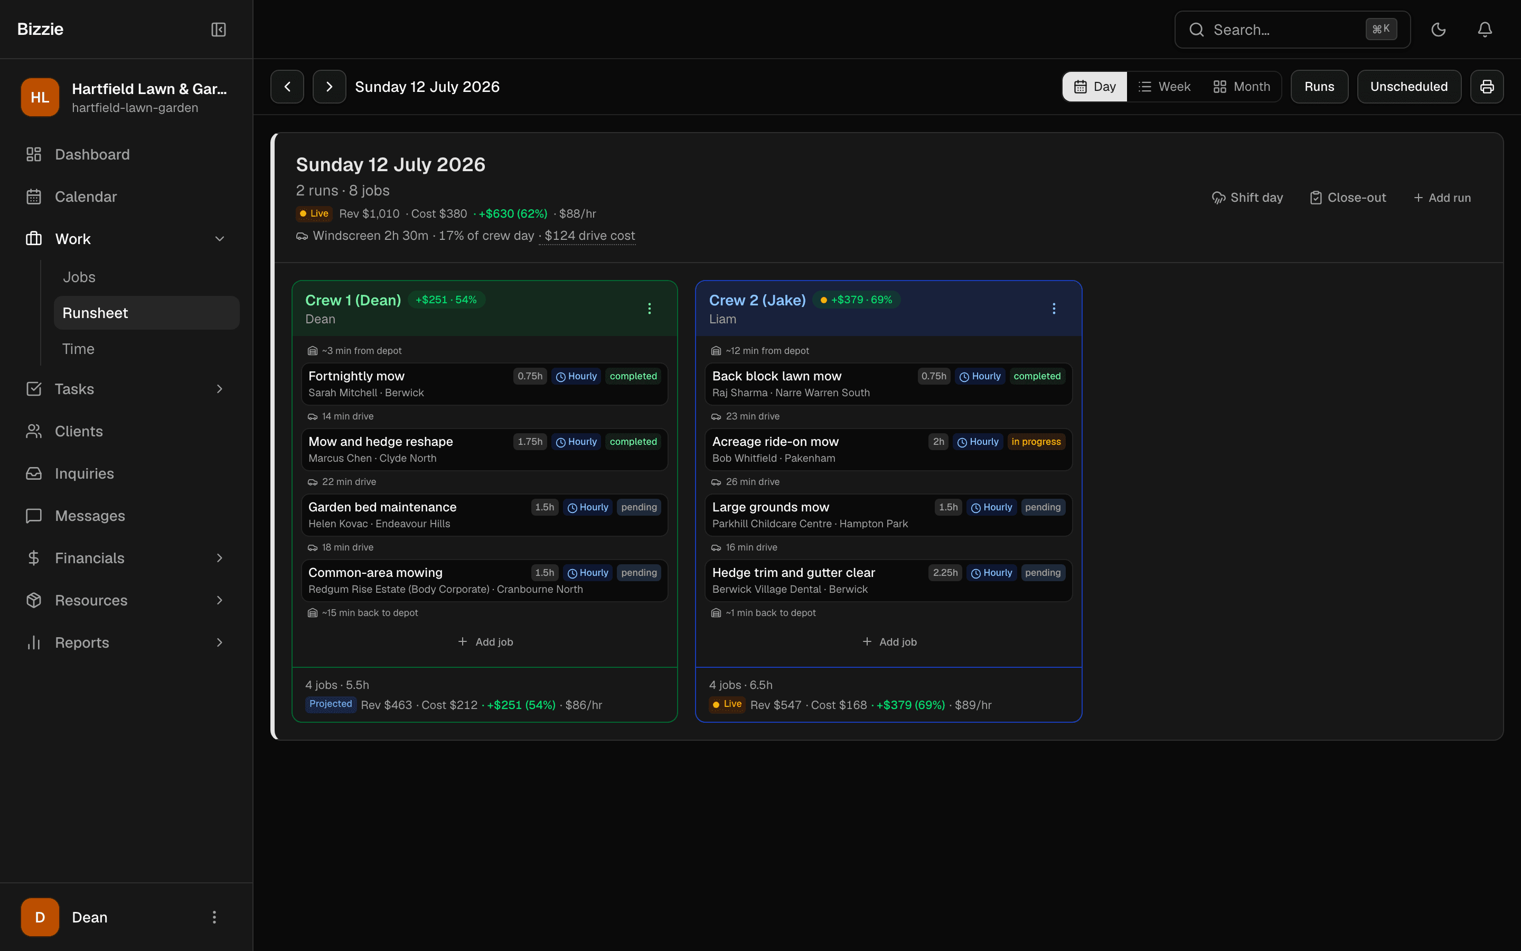The image size is (1521, 951).
Task: Click Add run button
Action: [x=1442, y=198]
